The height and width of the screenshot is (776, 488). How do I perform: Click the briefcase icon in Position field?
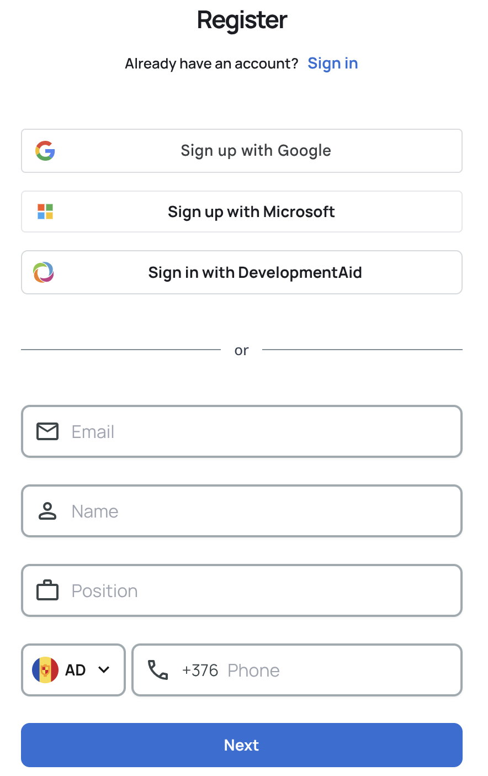pyautogui.click(x=47, y=590)
